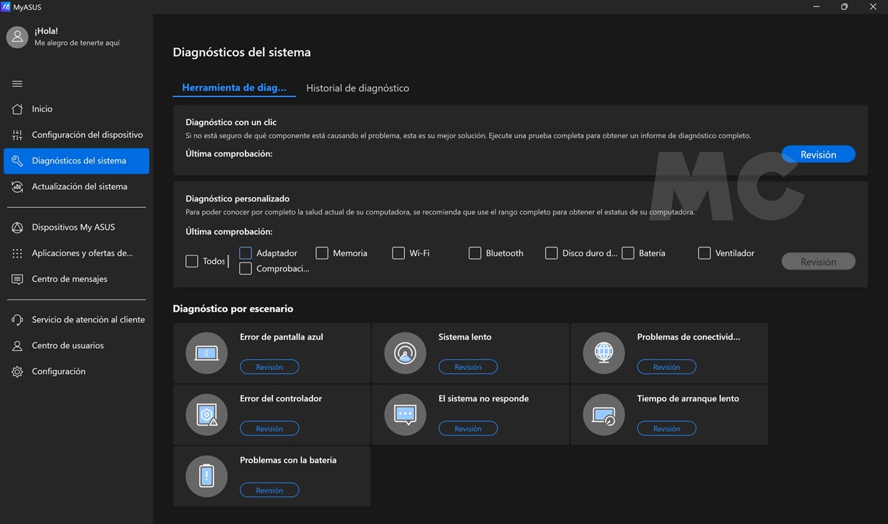Click the Centro de mensajes icon
The height and width of the screenshot is (524, 888).
[x=17, y=279]
